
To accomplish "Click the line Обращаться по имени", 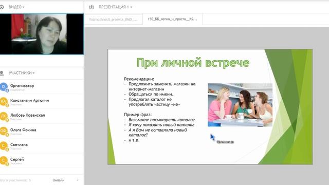I will (151, 94).
